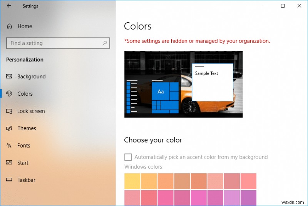Image resolution: width=308 pixels, height=206 pixels.
Task: Click the back arrow icon
Action: (9, 6)
